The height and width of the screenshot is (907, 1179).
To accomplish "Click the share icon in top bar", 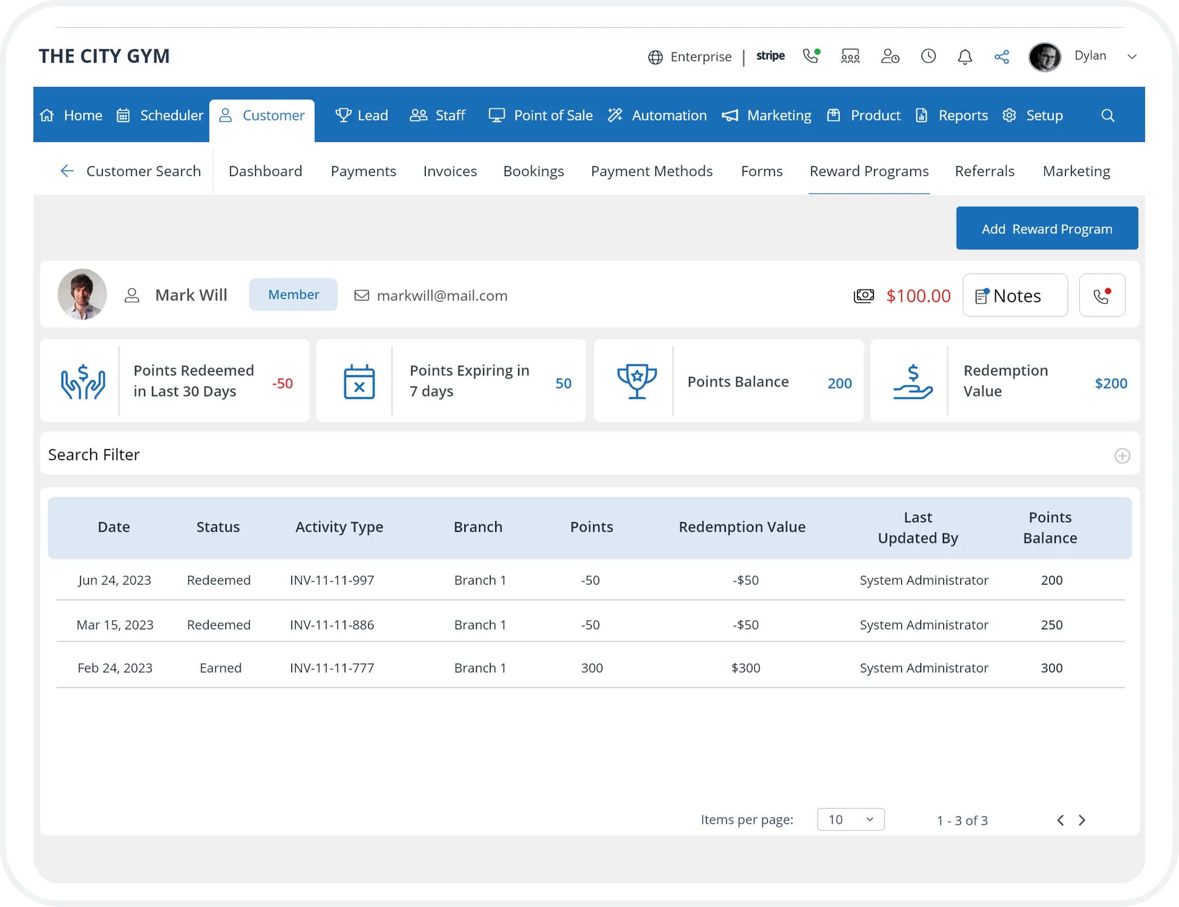I will coord(1002,56).
